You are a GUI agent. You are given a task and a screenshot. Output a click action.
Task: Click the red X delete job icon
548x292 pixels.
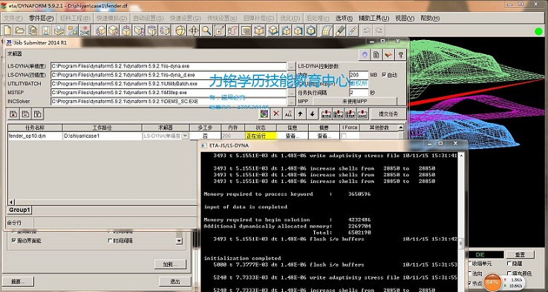coord(276,113)
